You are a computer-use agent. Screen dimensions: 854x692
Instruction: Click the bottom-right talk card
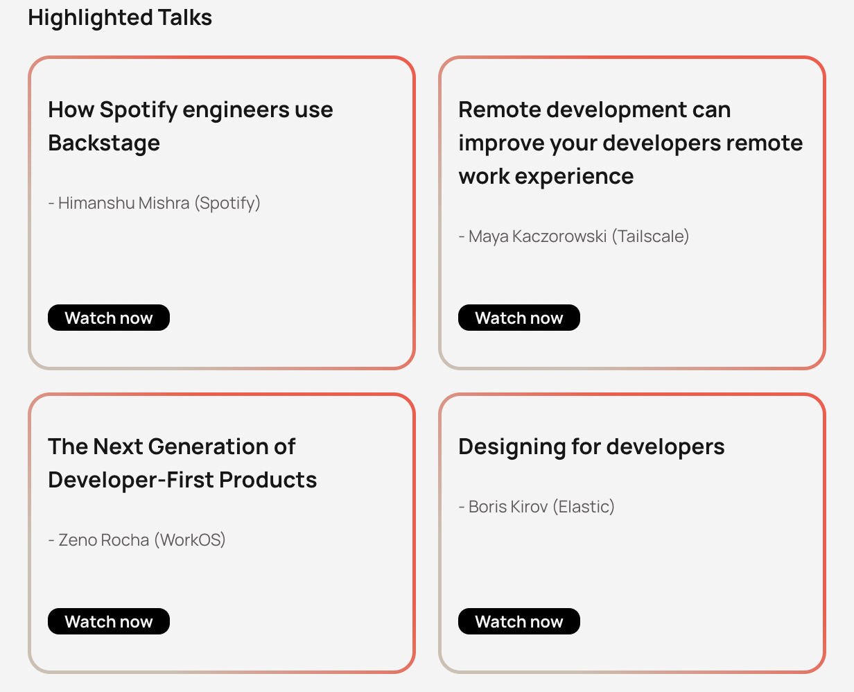click(632, 534)
